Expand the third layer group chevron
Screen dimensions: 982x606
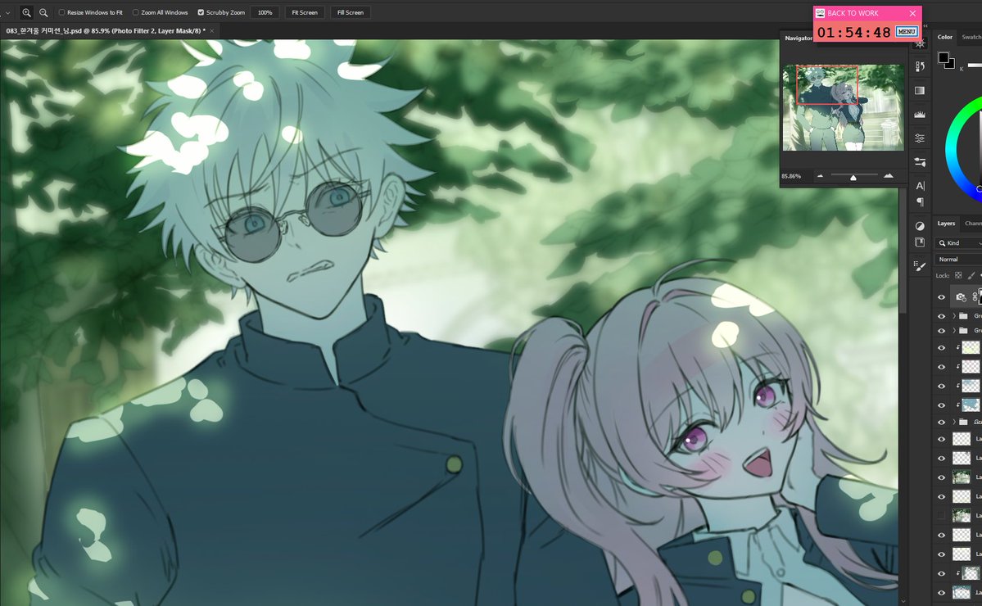[x=954, y=422]
